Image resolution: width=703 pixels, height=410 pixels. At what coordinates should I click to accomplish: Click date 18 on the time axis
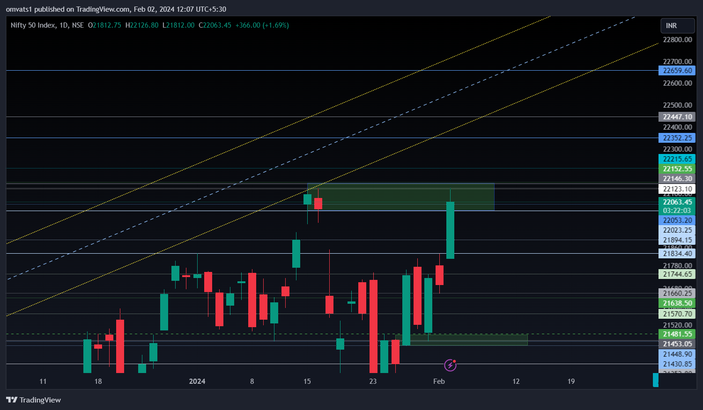click(x=98, y=381)
